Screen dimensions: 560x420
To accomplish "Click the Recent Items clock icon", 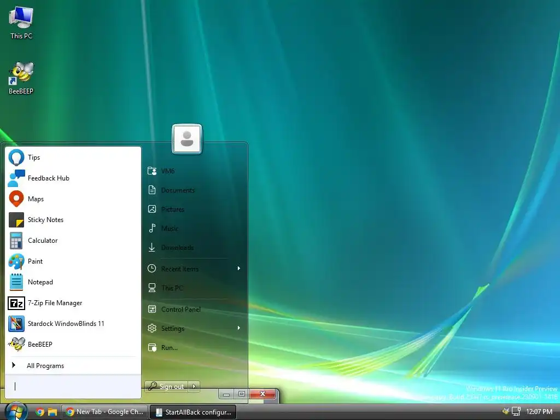I will click(152, 269).
